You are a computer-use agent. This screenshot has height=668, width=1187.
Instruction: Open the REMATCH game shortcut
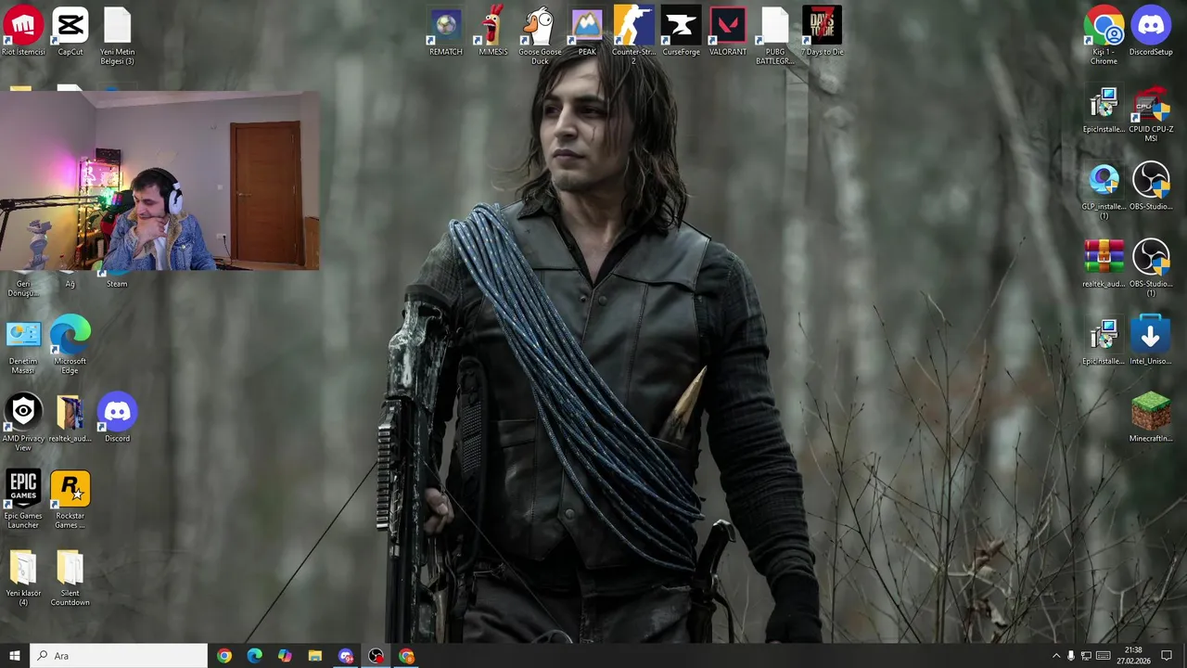pos(446,32)
